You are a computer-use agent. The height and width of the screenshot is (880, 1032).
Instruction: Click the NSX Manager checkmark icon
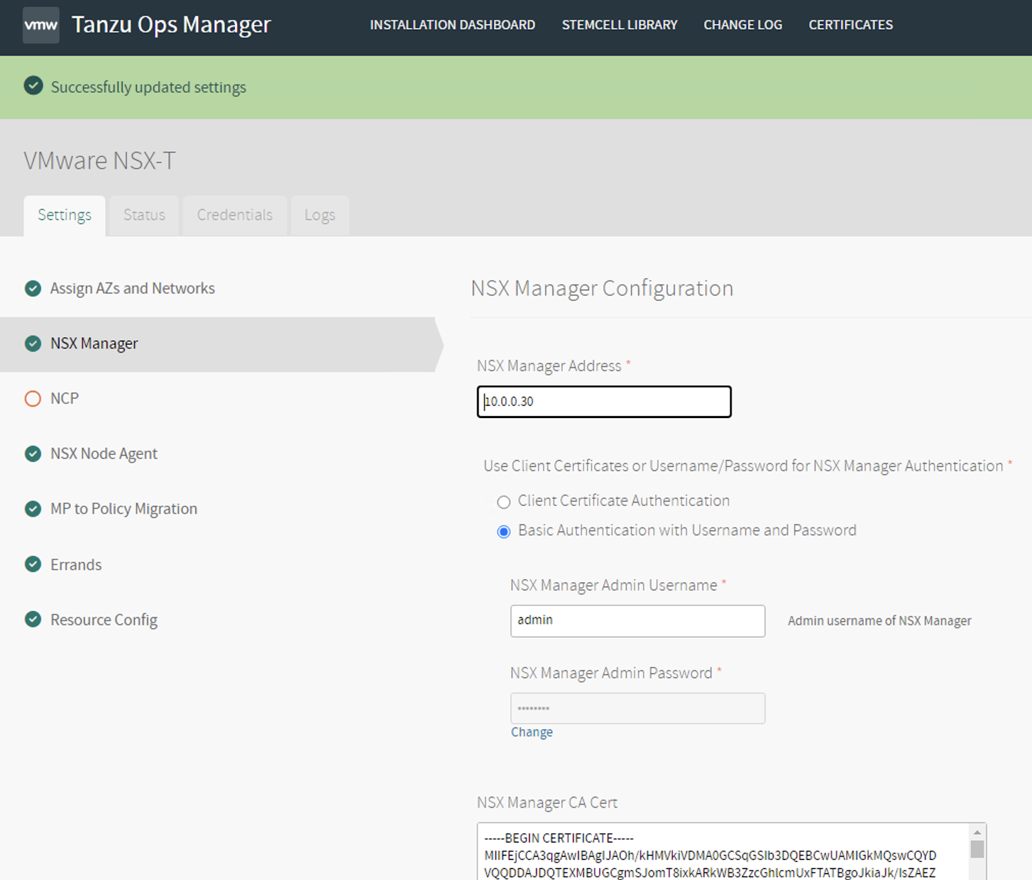pyautogui.click(x=33, y=343)
